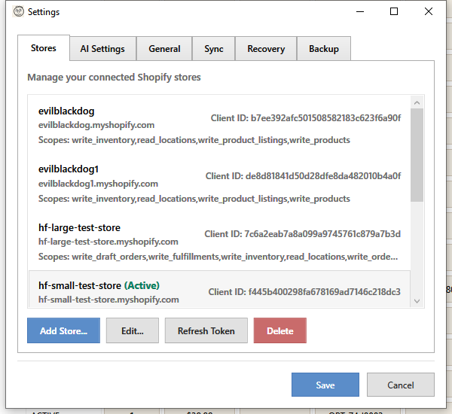Click Client ID b7ee392afc501508582183c623f6a90f
Image resolution: width=452 pixels, height=414 pixels.
click(306, 118)
